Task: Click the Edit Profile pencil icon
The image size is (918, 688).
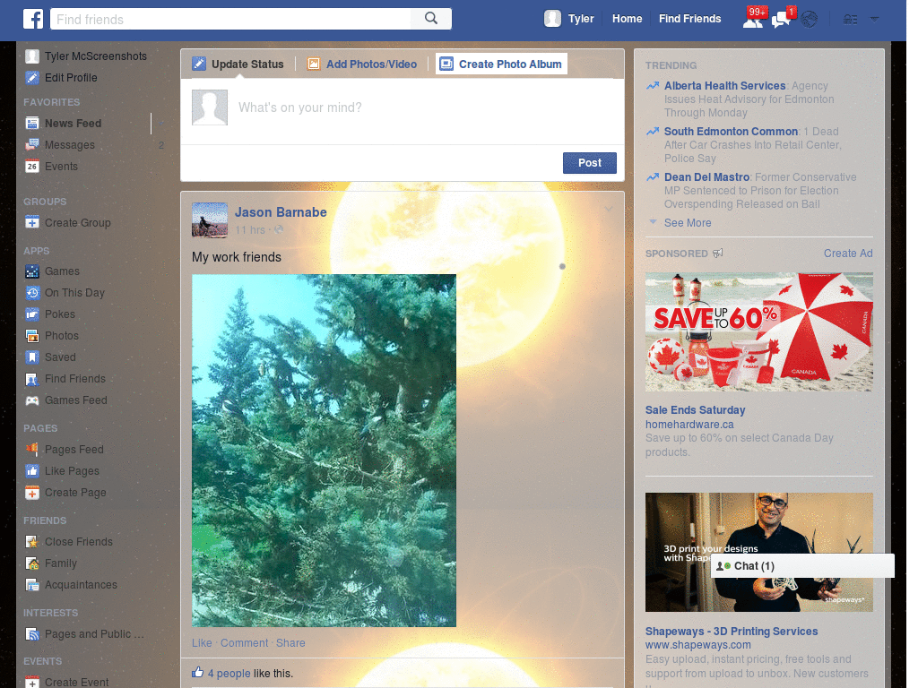Action: tap(32, 77)
